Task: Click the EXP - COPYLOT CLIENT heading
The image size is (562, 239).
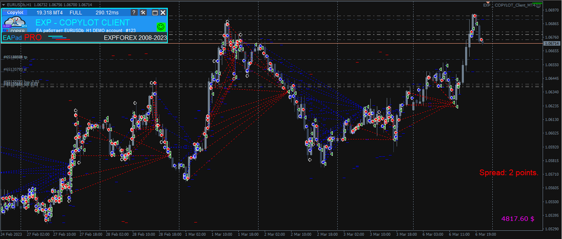Action: click(x=82, y=23)
